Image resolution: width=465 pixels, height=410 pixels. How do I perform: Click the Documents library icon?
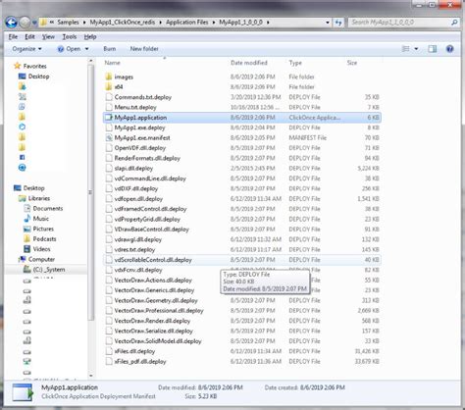[x=27, y=208]
